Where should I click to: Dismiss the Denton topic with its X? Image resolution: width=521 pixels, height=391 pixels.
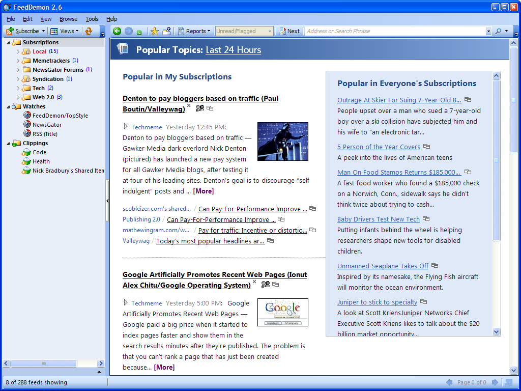click(x=189, y=105)
